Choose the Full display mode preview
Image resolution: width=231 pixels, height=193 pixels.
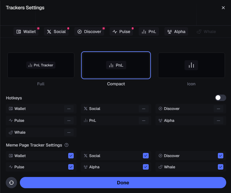point(41,65)
